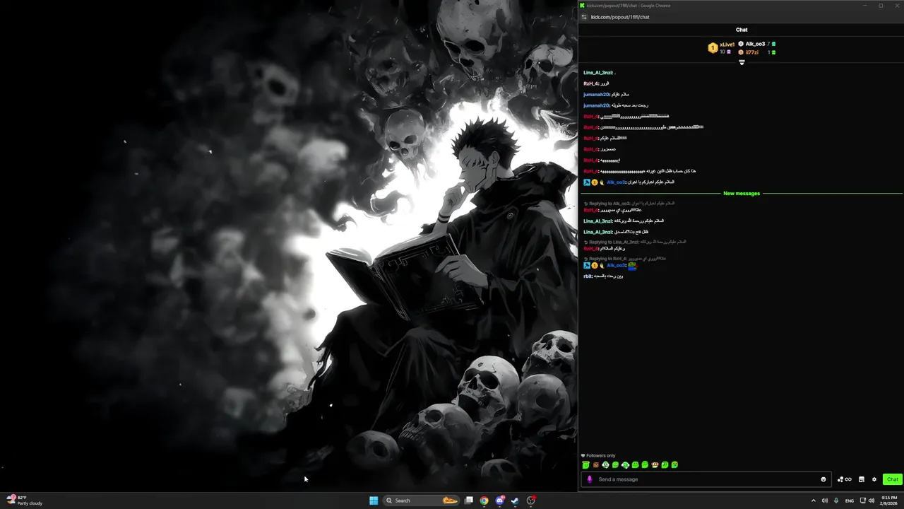Screen dimensions: 904x509
Task: Open the weather widget showing Partly cloudy
Action: (25, 501)
